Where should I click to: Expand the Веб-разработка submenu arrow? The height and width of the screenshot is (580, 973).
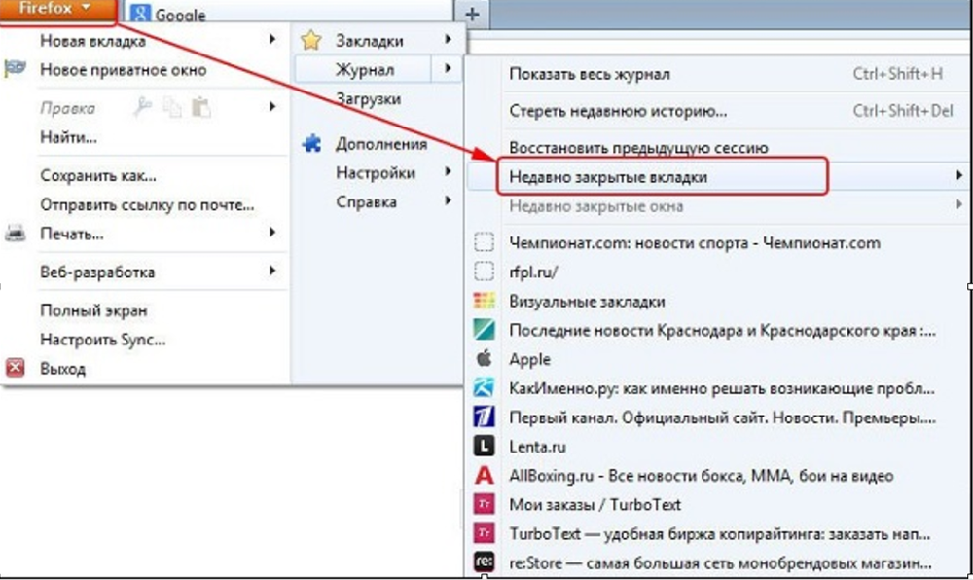click(x=271, y=271)
